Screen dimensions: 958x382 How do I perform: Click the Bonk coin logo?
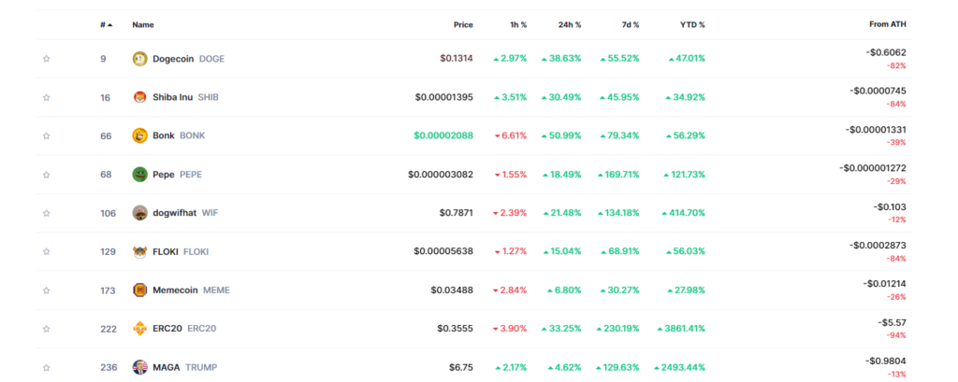coord(140,135)
